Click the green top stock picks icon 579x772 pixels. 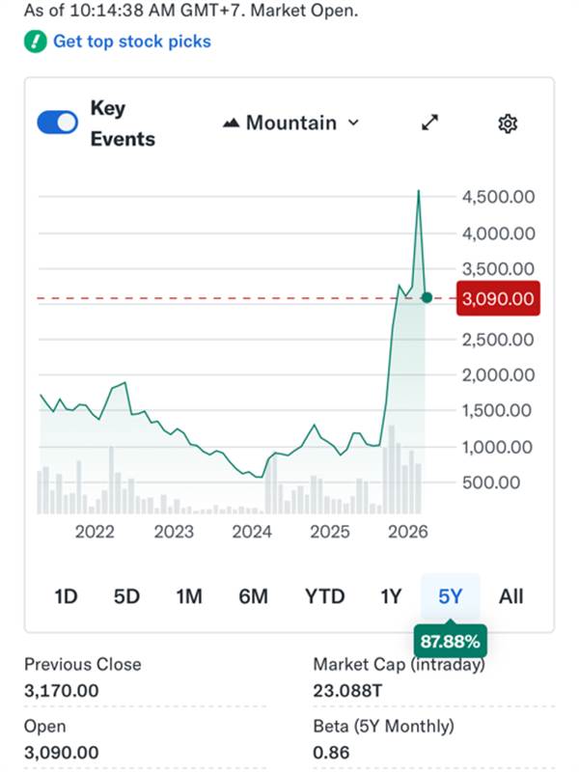tap(36, 41)
